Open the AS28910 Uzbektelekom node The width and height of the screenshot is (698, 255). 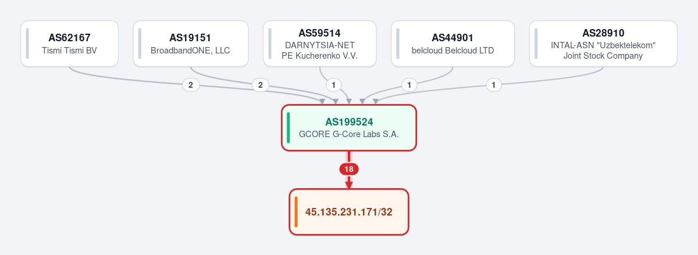603,44
